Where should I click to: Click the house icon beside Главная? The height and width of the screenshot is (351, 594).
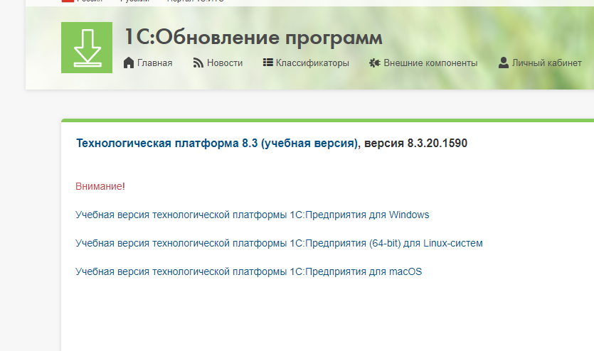pyautogui.click(x=129, y=63)
